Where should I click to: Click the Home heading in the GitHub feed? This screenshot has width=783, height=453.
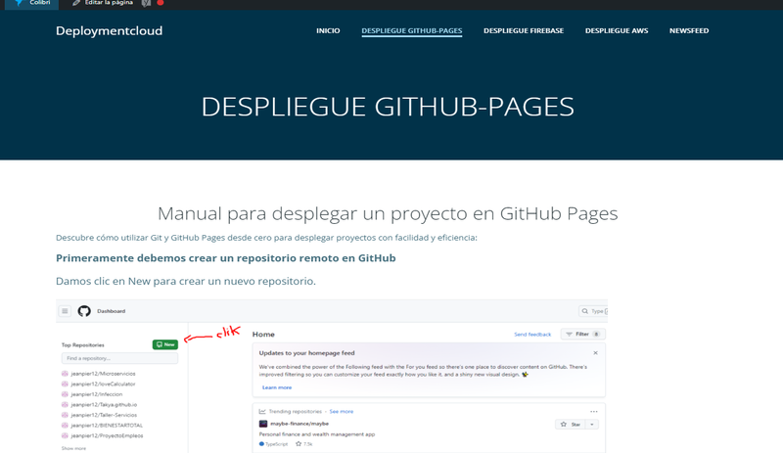coord(263,335)
